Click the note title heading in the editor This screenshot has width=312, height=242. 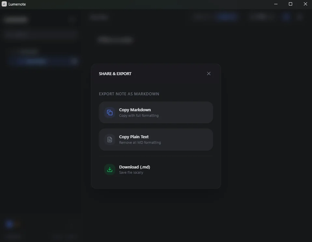115,39
